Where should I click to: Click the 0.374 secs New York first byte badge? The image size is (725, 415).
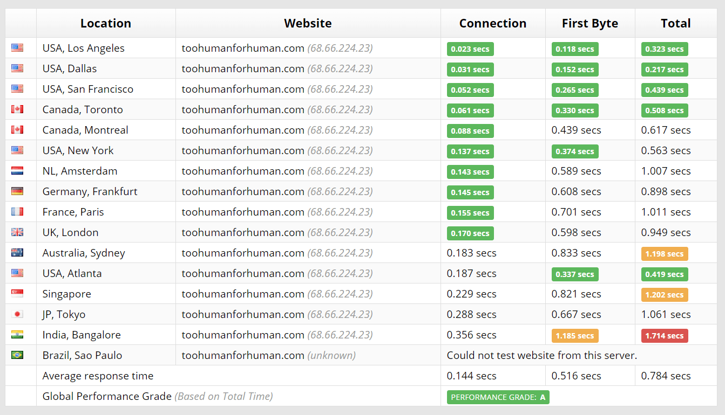click(575, 151)
